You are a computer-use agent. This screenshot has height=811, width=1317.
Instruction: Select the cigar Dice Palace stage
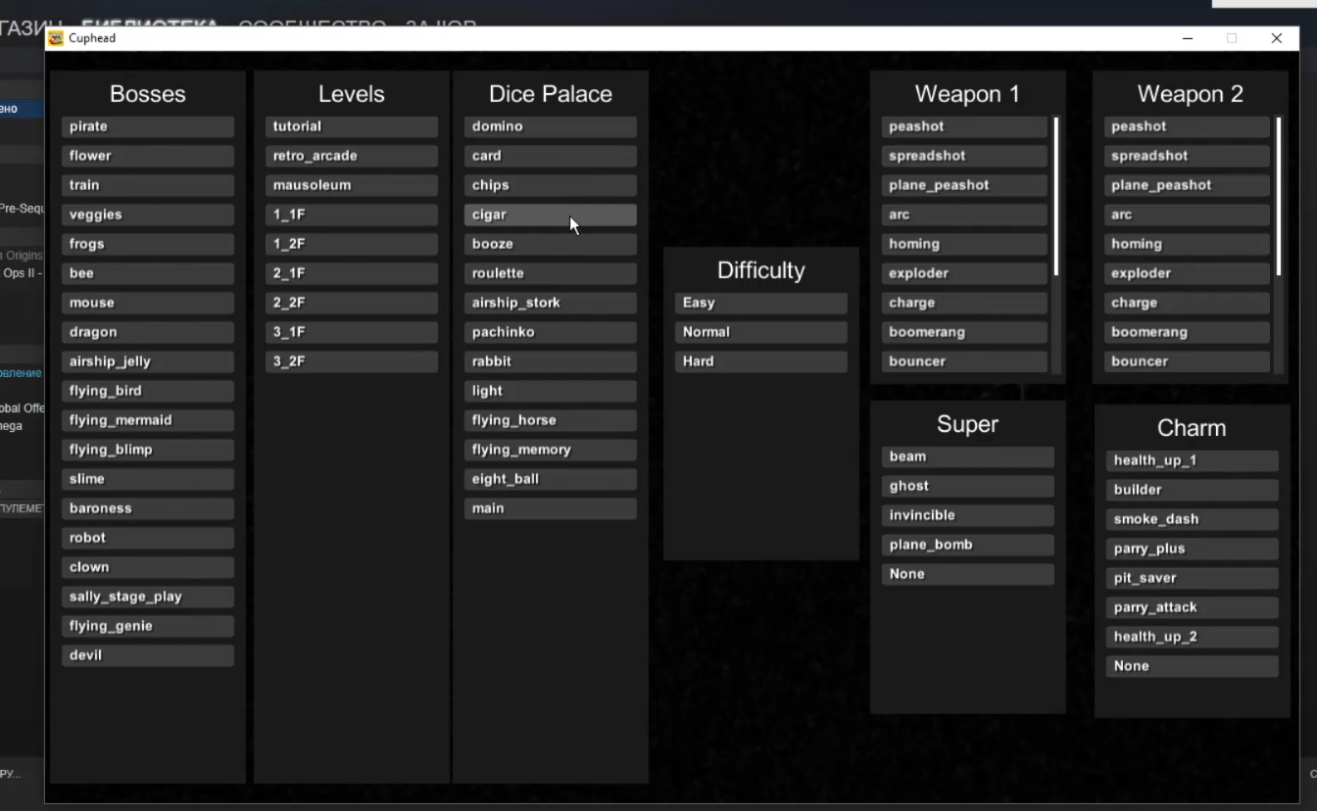pos(551,215)
